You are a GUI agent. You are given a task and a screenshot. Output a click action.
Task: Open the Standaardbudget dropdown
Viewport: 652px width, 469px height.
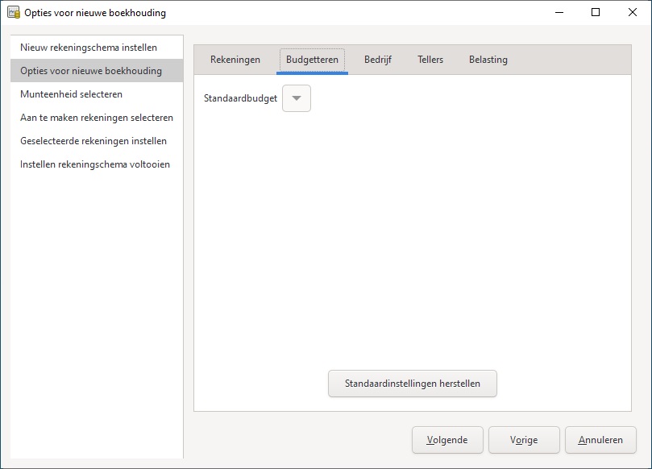[297, 98]
